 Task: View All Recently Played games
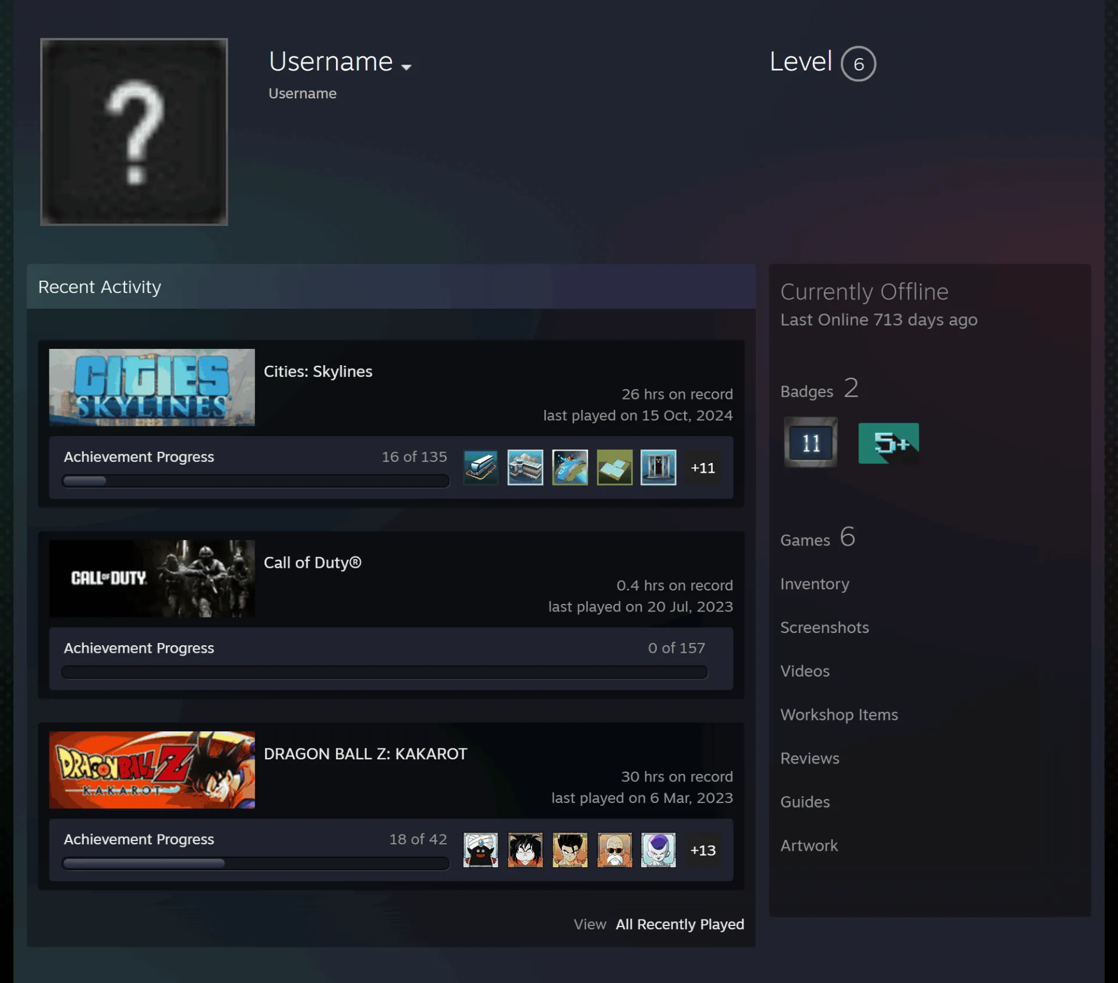point(680,924)
